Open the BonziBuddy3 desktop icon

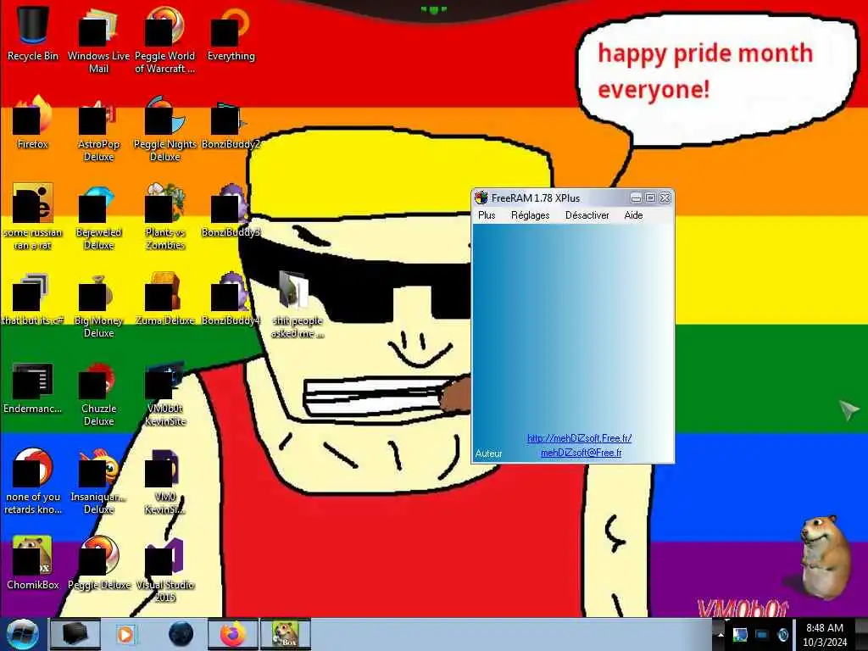[231, 210]
